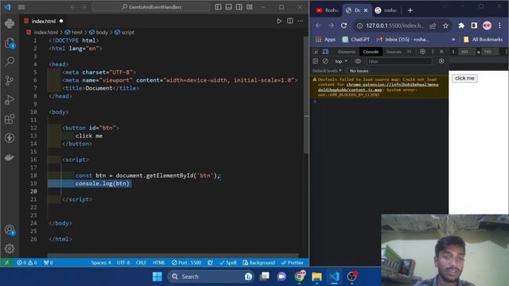Toggle DevTools device toolbar icon
Screen dimensions: 509x286
tap(325, 52)
